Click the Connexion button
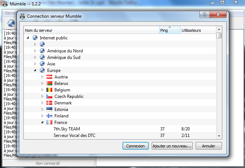The height and width of the screenshot is (168, 245). click(135, 146)
